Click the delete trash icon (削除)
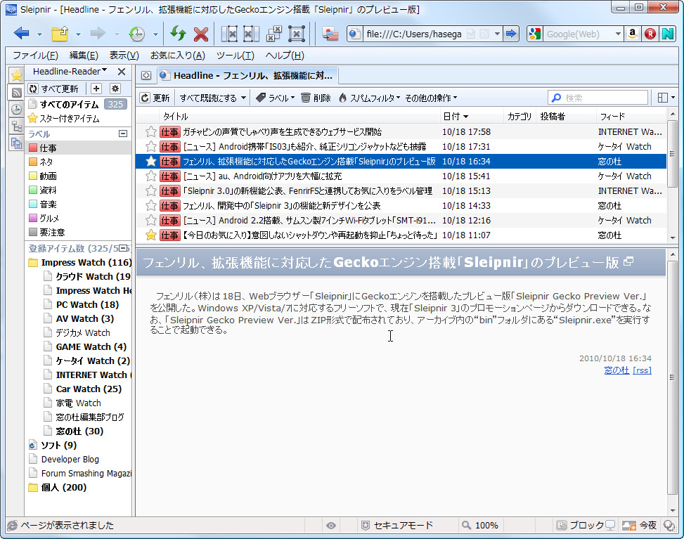Screen dimensions: 684x539 316,98
